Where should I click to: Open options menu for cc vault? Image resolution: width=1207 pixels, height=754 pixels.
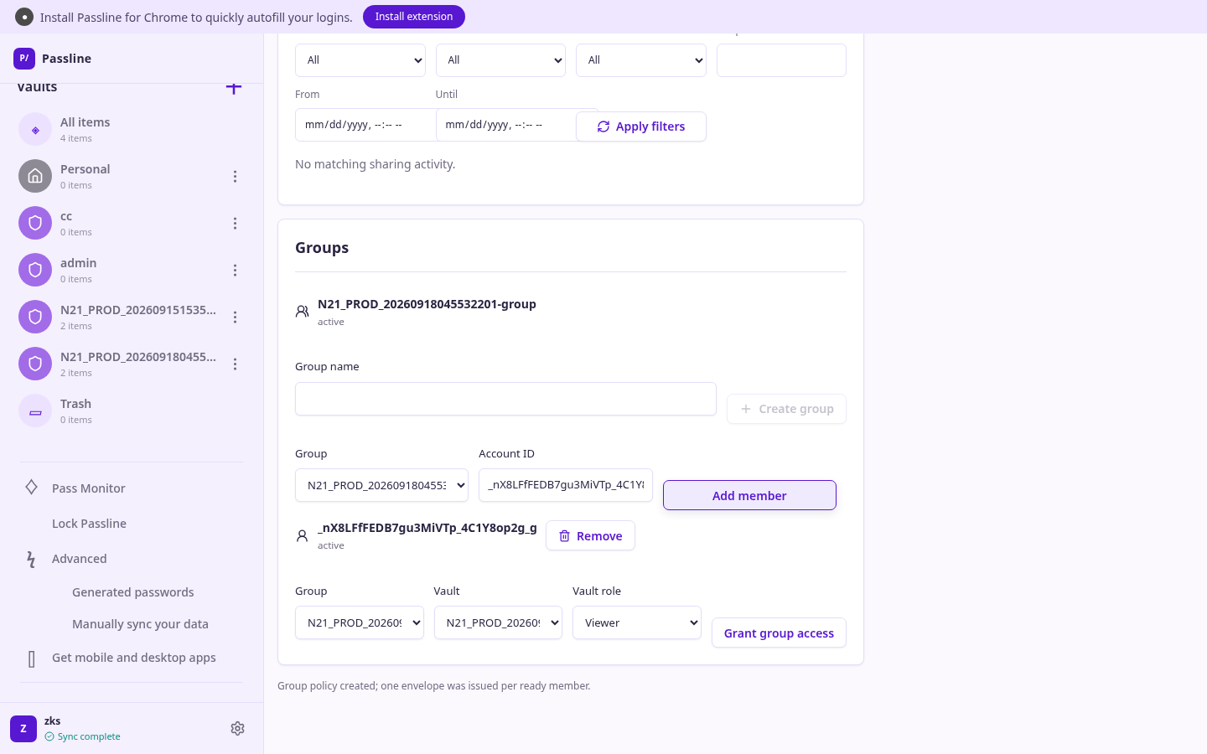click(235, 224)
